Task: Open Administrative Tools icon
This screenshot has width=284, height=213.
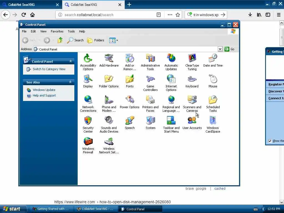Action: (x=150, y=62)
